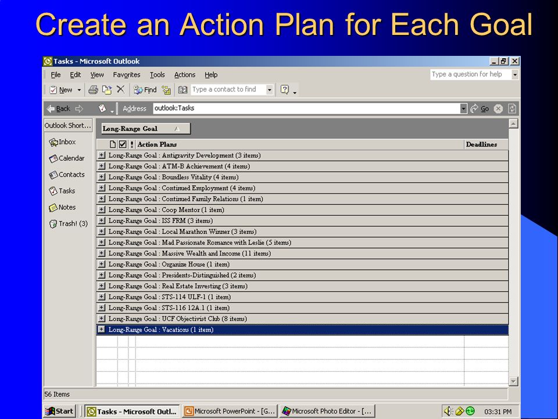Image resolution: width=558 pixels, height=419 pixels.
Task: Open Tasks shortcut in sidebar
Action: 62,191
